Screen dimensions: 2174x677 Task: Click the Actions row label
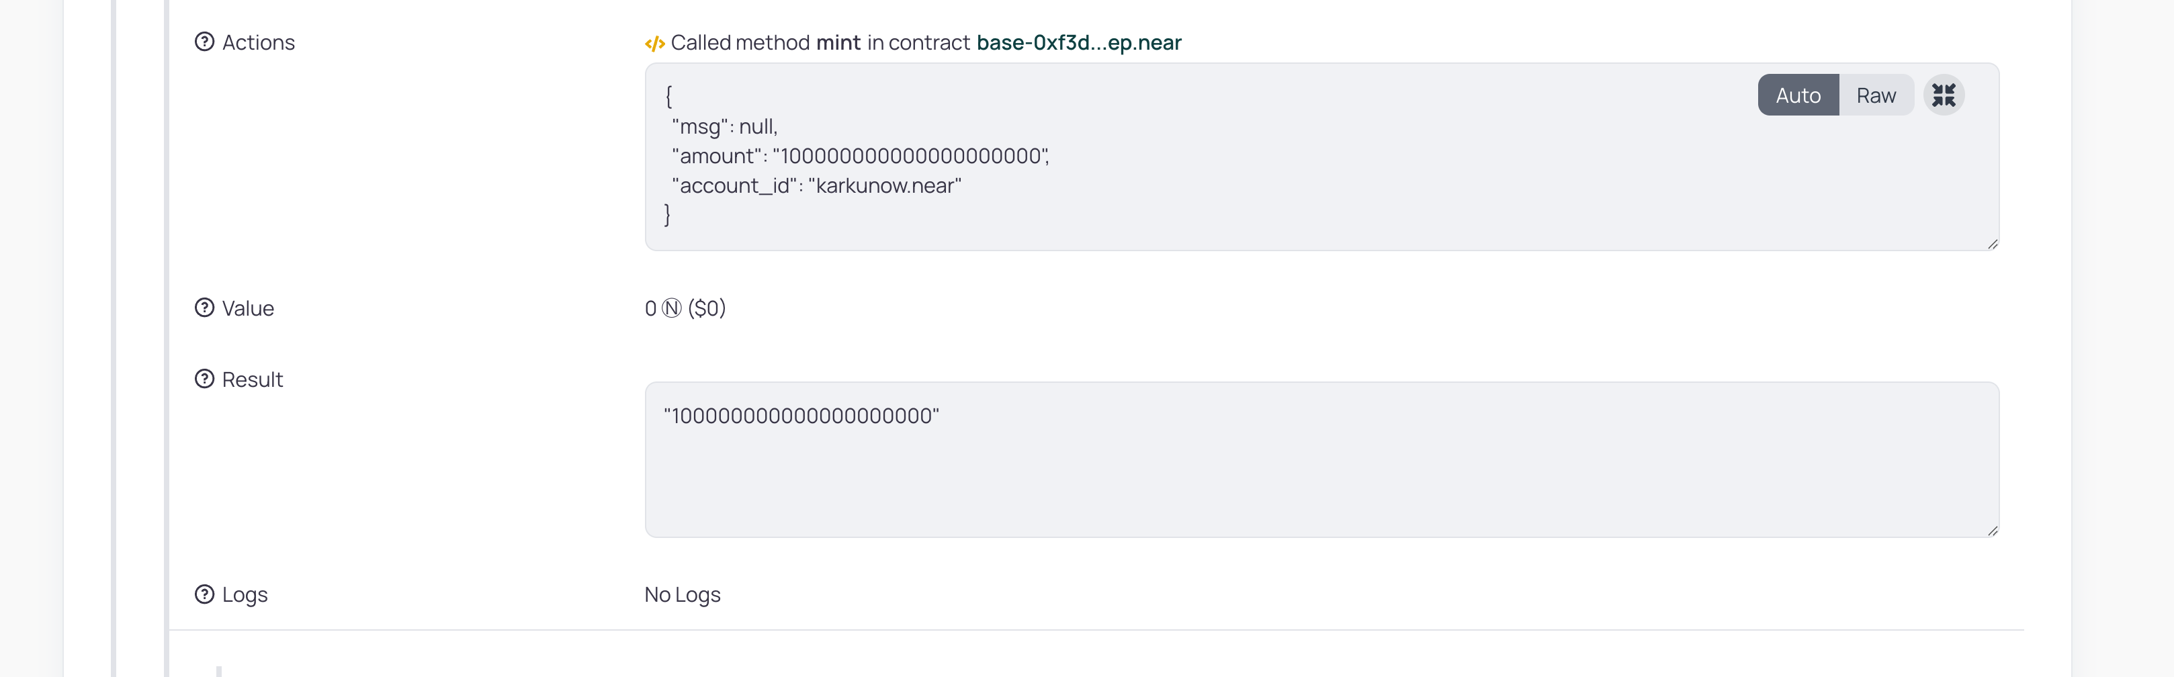258,42
